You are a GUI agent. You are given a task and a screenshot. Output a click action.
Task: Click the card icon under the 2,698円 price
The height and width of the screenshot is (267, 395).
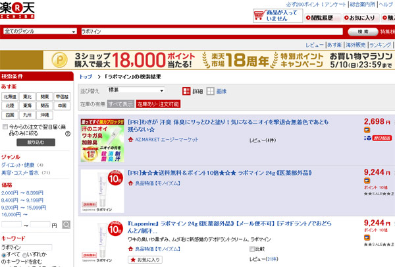(x=367, y=130)
